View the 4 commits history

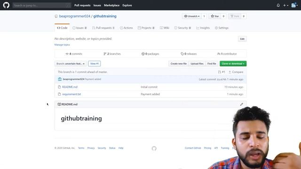[74, 54]
